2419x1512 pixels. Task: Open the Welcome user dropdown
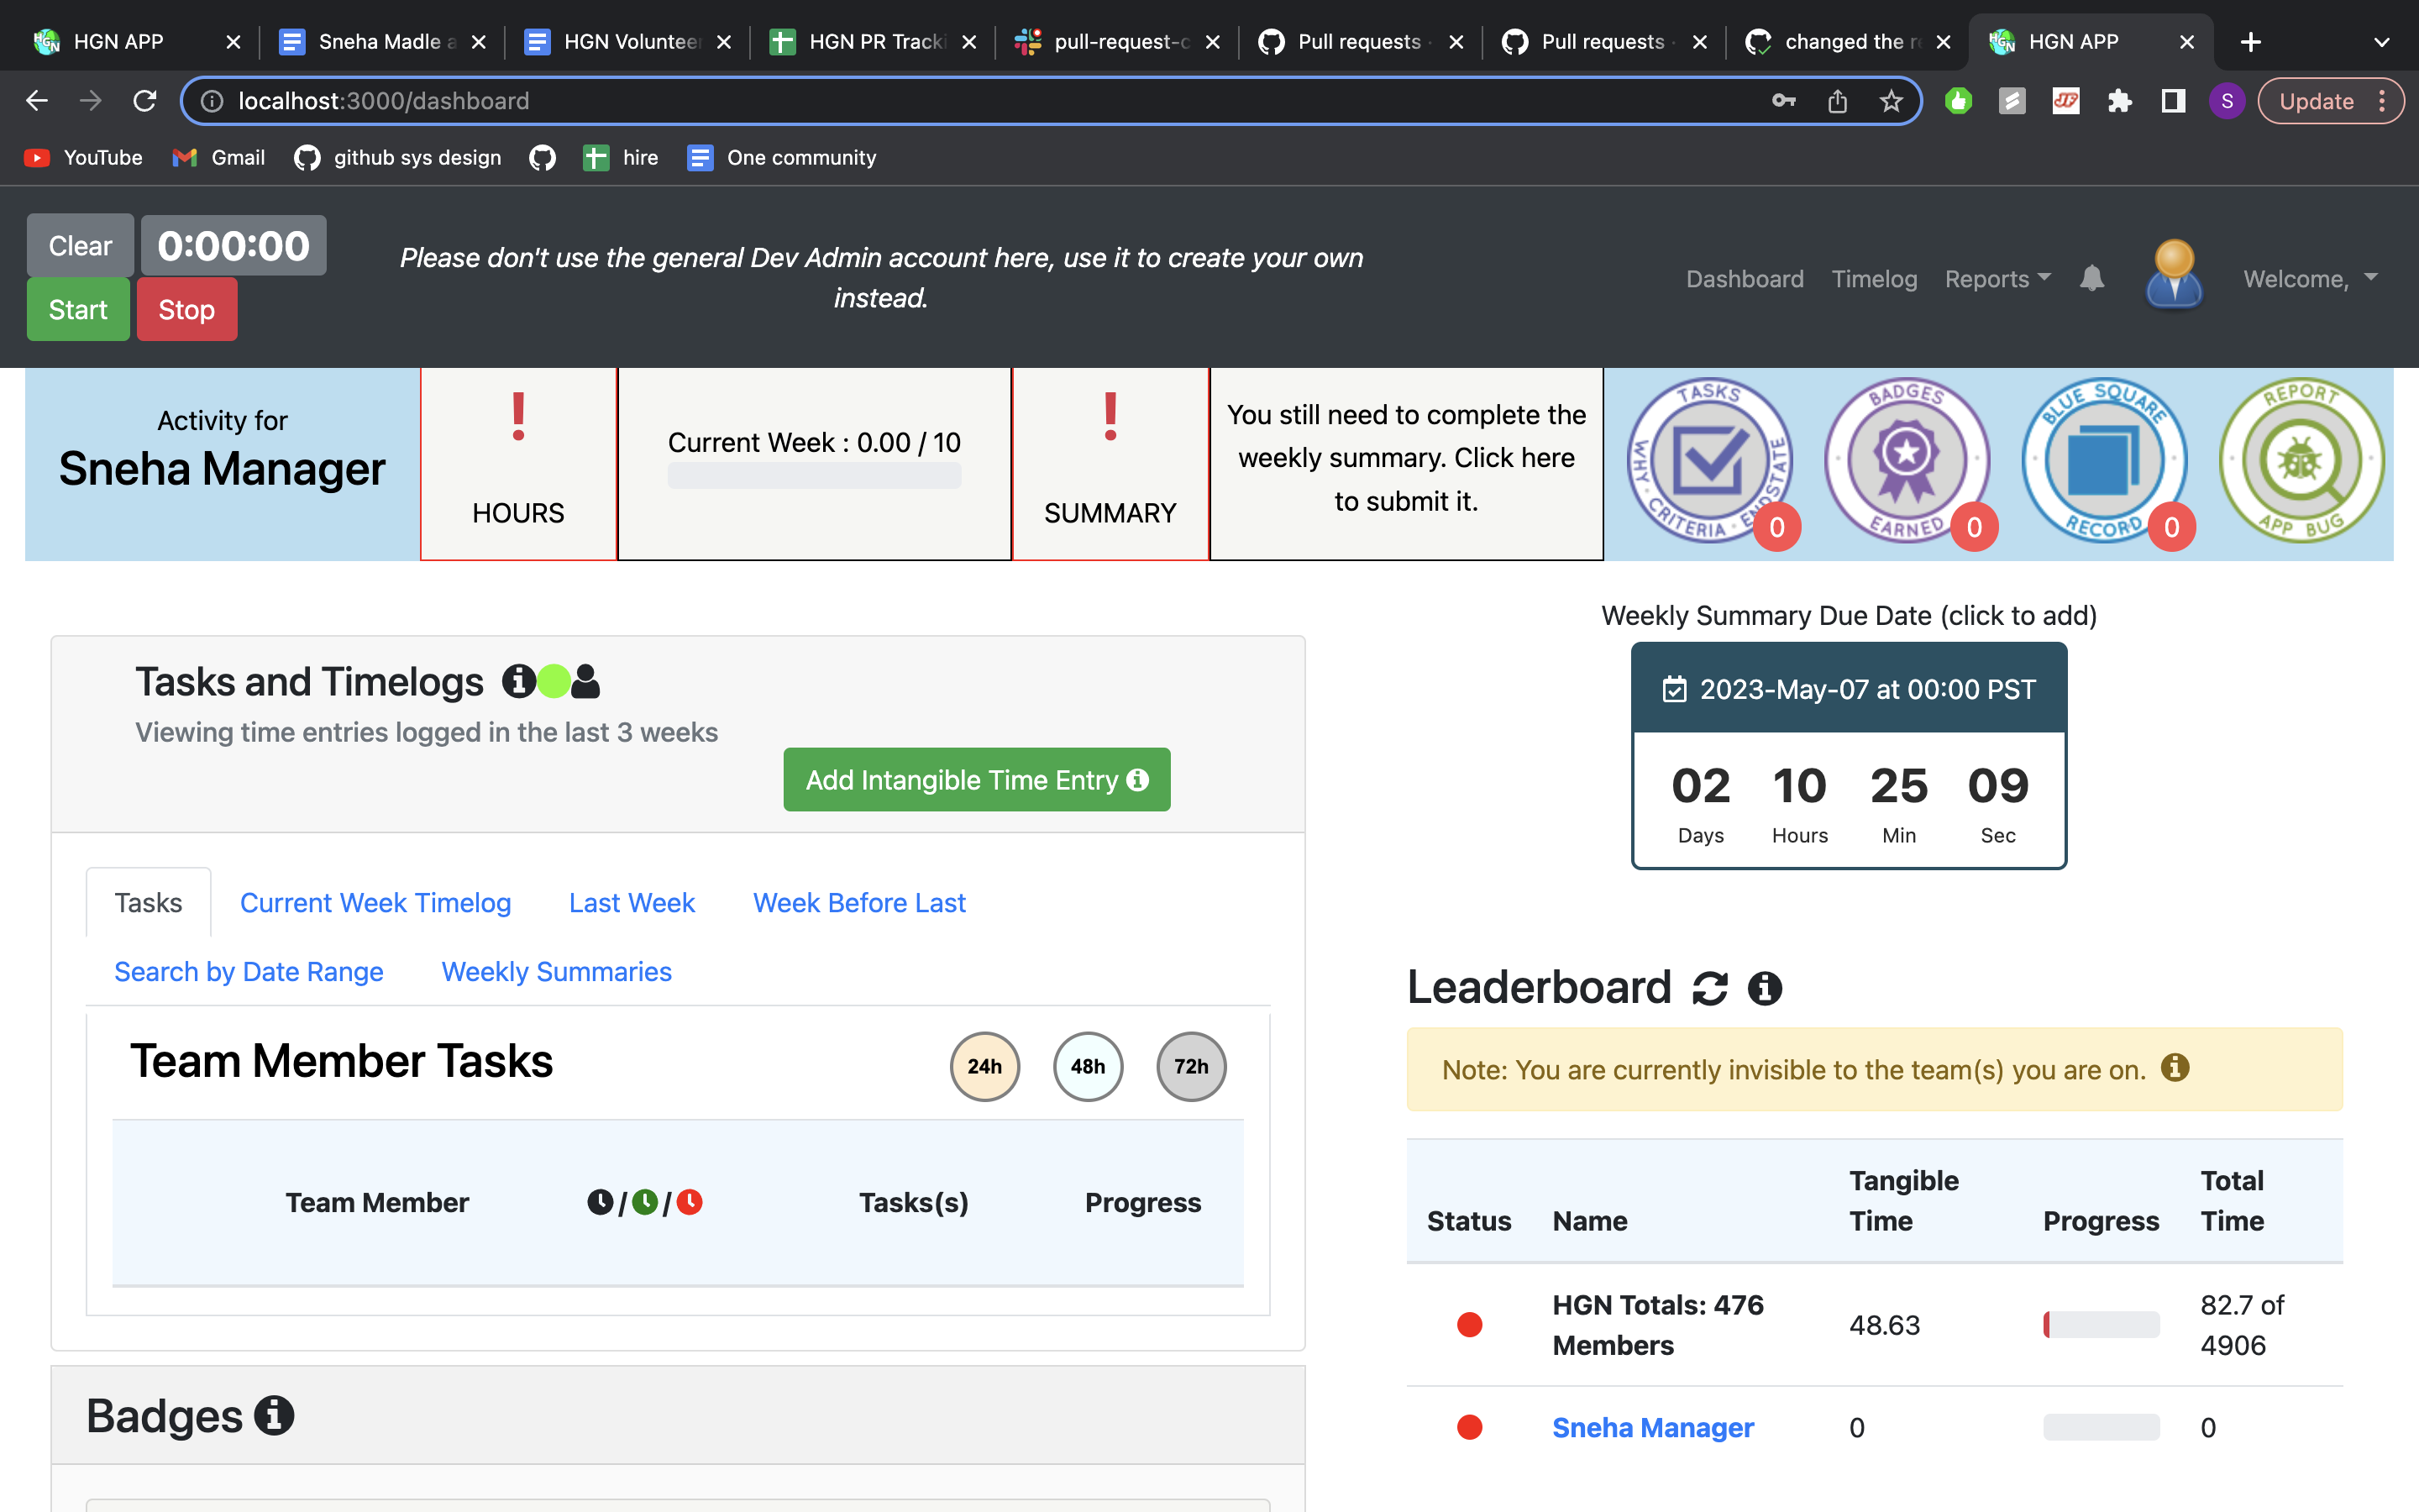2310,279
